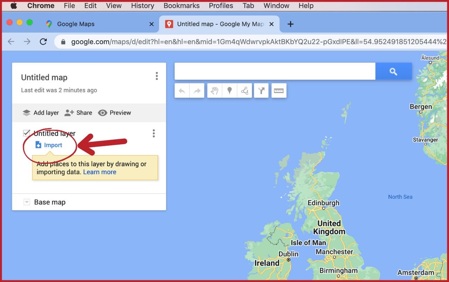Click the Undo arrow in map toolbar
Screen dimensions: 449x282
point(182,91)
